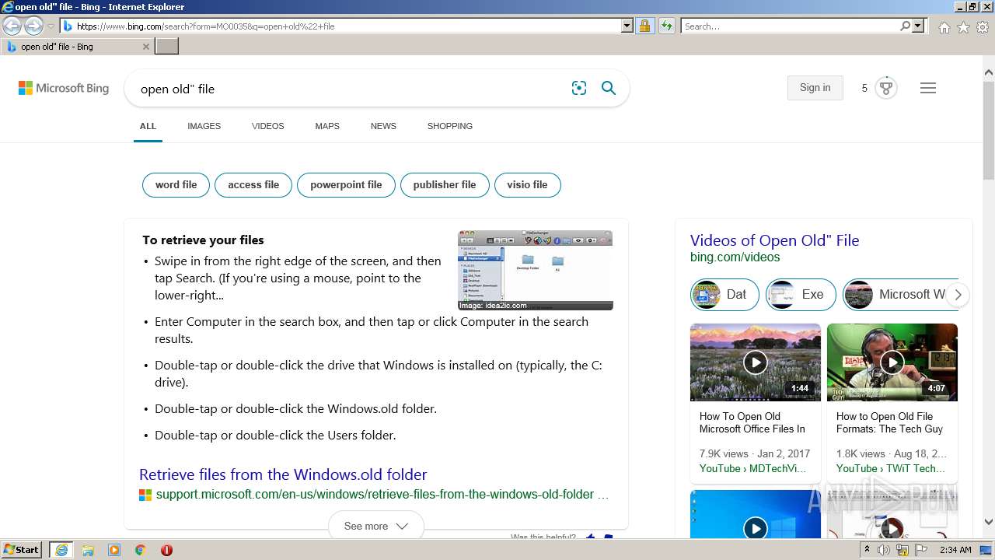Click the Bing magnifier search button
This screenshot has height=560, width=995.
click(x=609, y=88)
